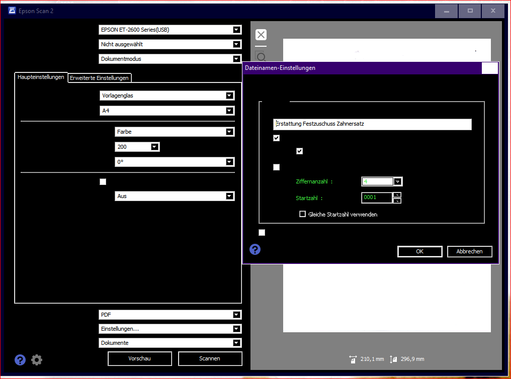Click the filename field with Erstattung Festzuschuss Zahnersatz
The height and width of the screenshot is (379, 511).
[x=372, y=124]
